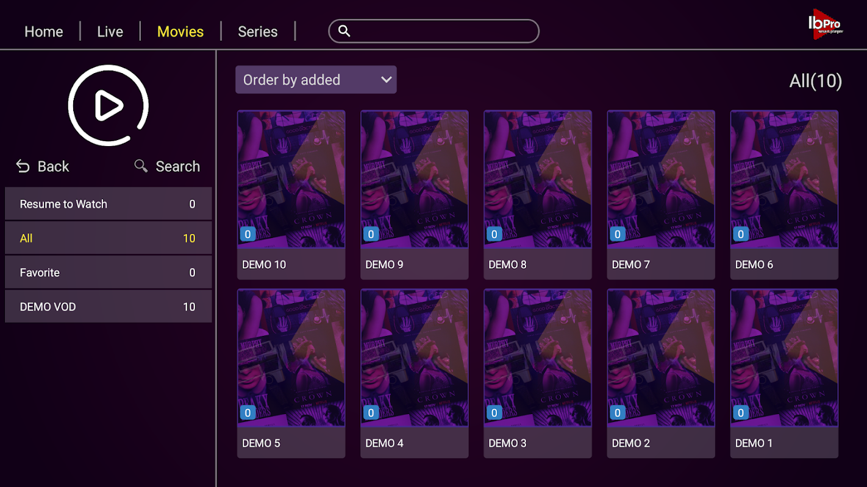Click the DEMO 4 title text

coord(384,443)
